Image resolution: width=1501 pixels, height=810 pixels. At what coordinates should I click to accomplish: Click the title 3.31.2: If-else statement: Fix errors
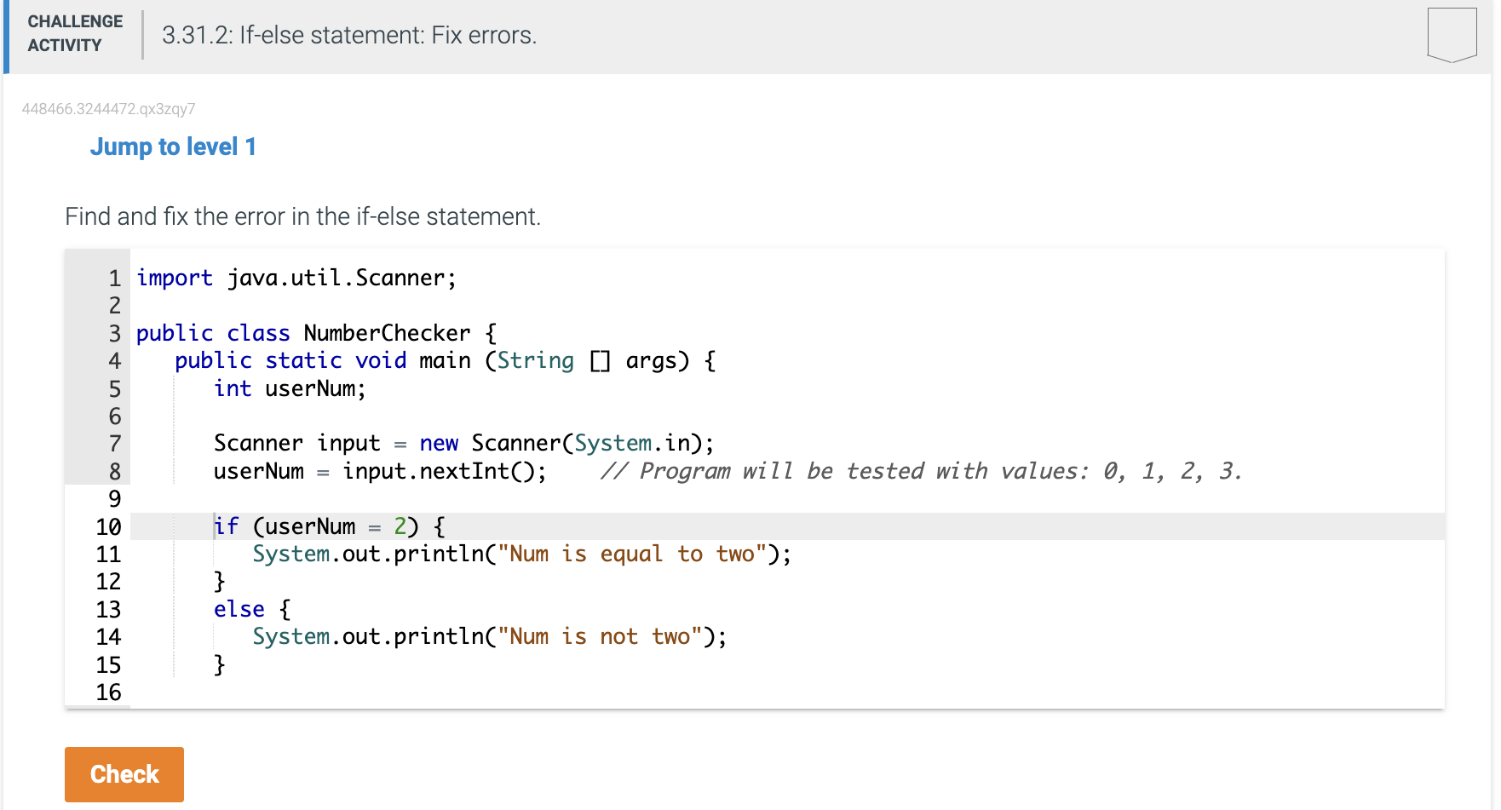[348, 35]
